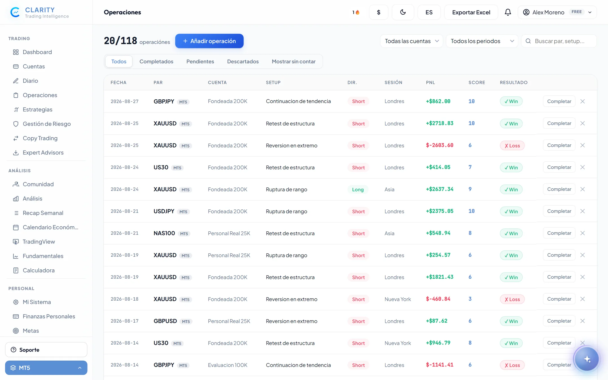Select Mostrar sin contar tab
608x380 pixels.
point(294,61)
